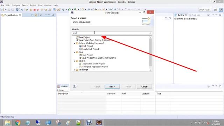Open the Project menu
The height and width of the screenshot is (126, 224).
(33, 5)
